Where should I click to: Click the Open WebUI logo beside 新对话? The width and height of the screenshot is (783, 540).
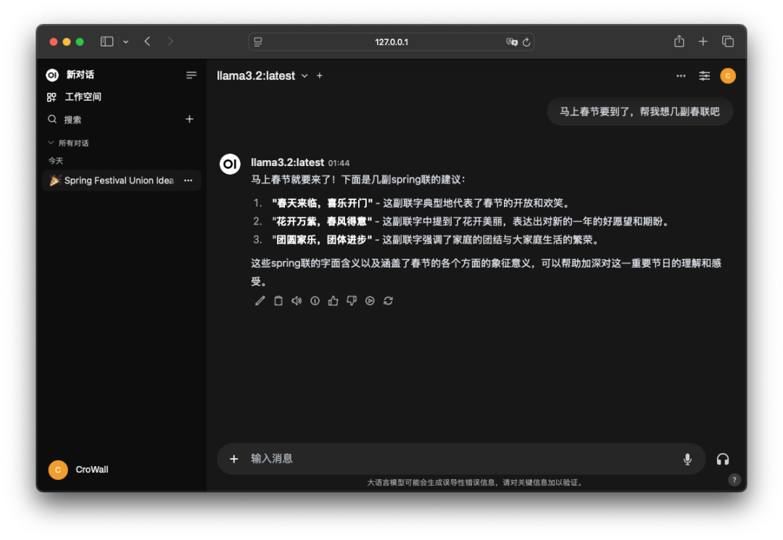pos(52,75)
